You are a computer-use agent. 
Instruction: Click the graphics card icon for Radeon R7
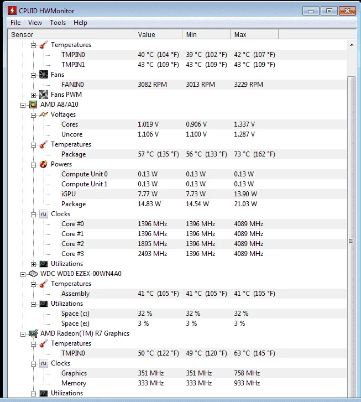tap(33, 333)
